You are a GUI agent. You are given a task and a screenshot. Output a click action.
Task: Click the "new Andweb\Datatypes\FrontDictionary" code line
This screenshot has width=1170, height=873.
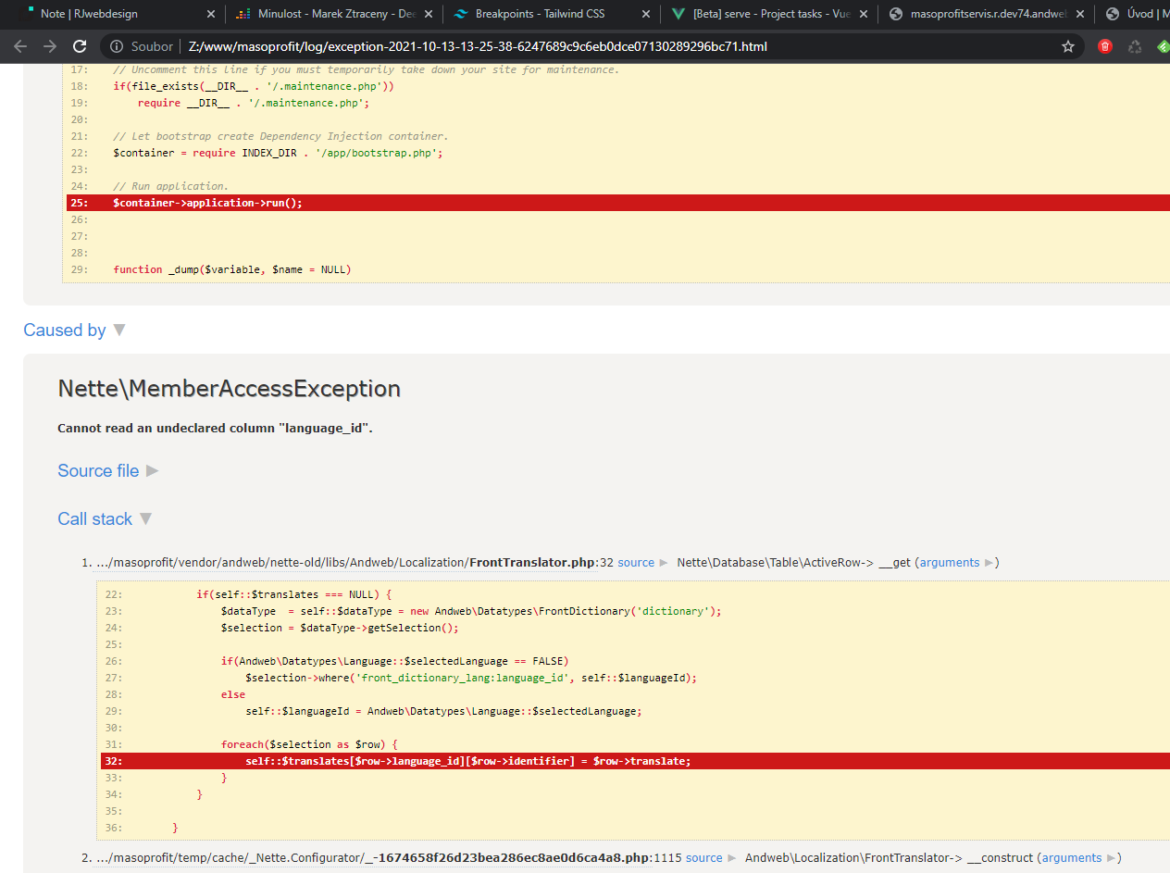coord(471,611)
